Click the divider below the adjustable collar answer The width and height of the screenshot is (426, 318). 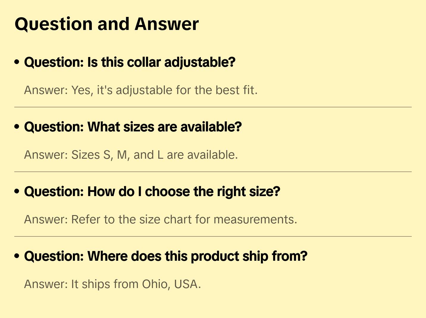(x=213, y=107)
